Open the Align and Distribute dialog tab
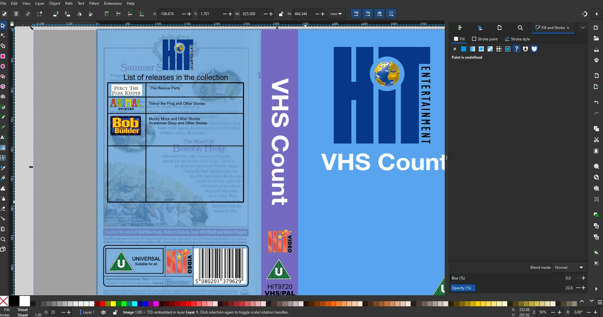 (x=460, y=28)
